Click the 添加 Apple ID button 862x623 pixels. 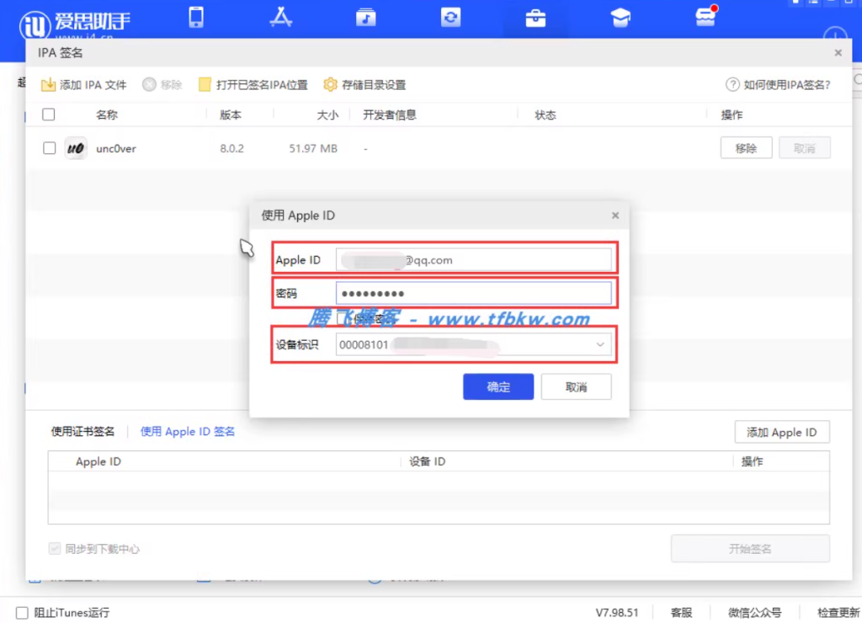pos(781,431)
